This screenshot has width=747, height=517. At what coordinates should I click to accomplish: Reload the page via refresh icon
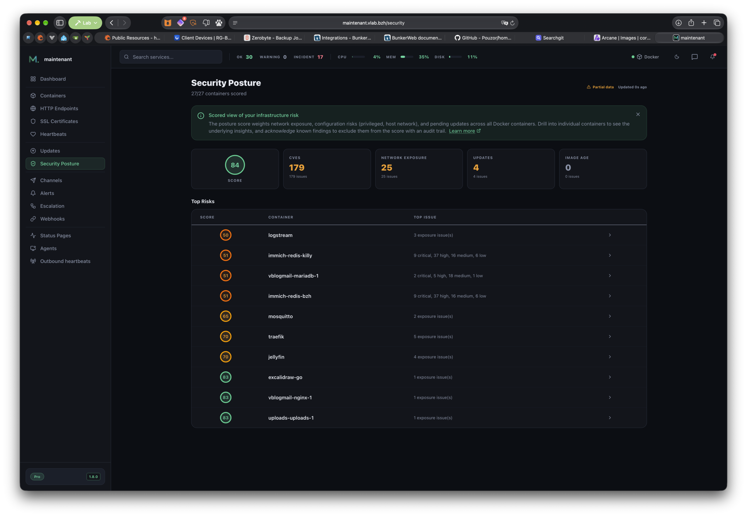click(x=512, y=23)
